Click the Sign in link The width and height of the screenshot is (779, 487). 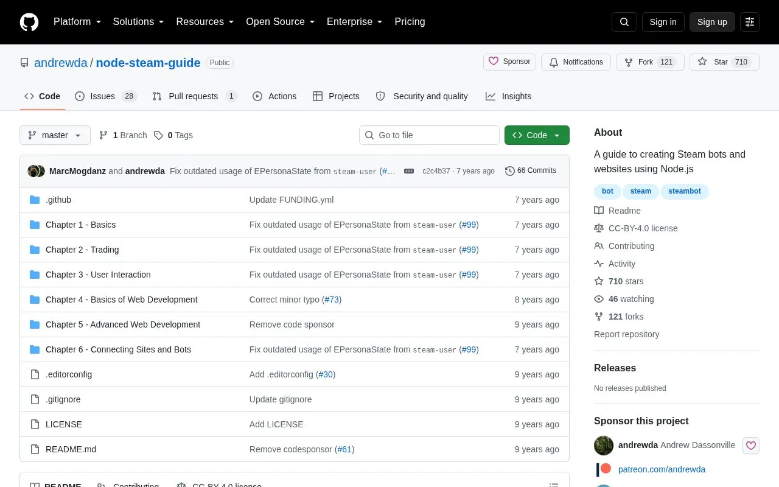click(663, 22)
